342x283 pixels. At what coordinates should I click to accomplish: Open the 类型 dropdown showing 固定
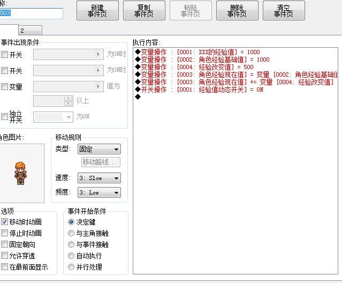[99, 149]
